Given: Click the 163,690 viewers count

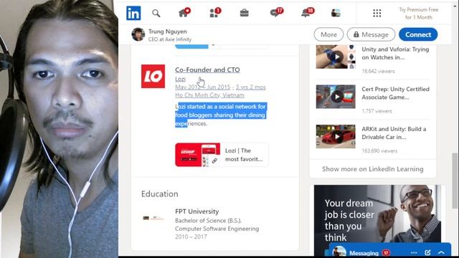Looking at the screenshot, I should tap(379, 151).
